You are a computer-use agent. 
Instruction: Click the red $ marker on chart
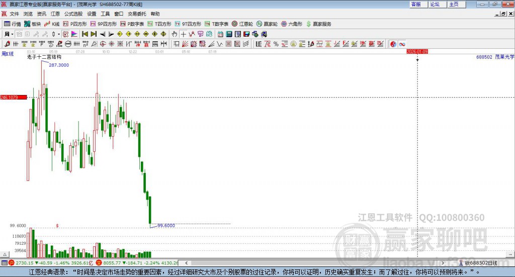point(57,226)
